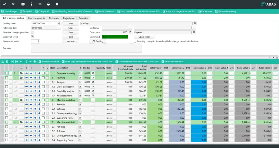279x148 pixels.
Task: Select the row checkbox for Conveyor technology 1.2.3
Action: click(x=7, y=113)
